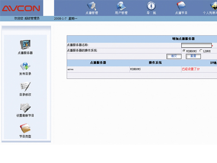Click the 重置 reset button

point(193,56)
